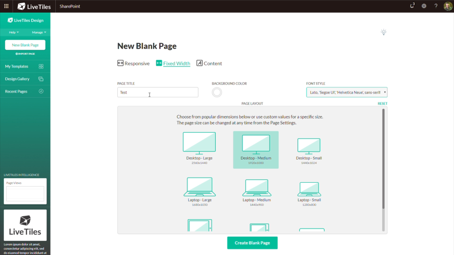
Task: Switch to the Content tab
Action: [x=209, y=63]
